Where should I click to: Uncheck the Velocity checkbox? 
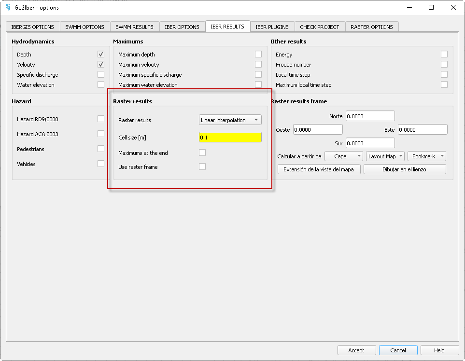pos(101,64)
